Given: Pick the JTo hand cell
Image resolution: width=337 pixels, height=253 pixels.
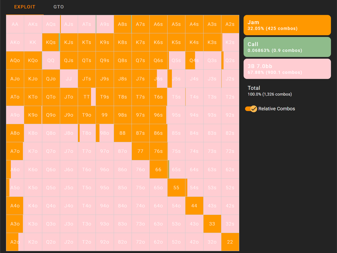Looking at the screenshot, I should [69, 97].
